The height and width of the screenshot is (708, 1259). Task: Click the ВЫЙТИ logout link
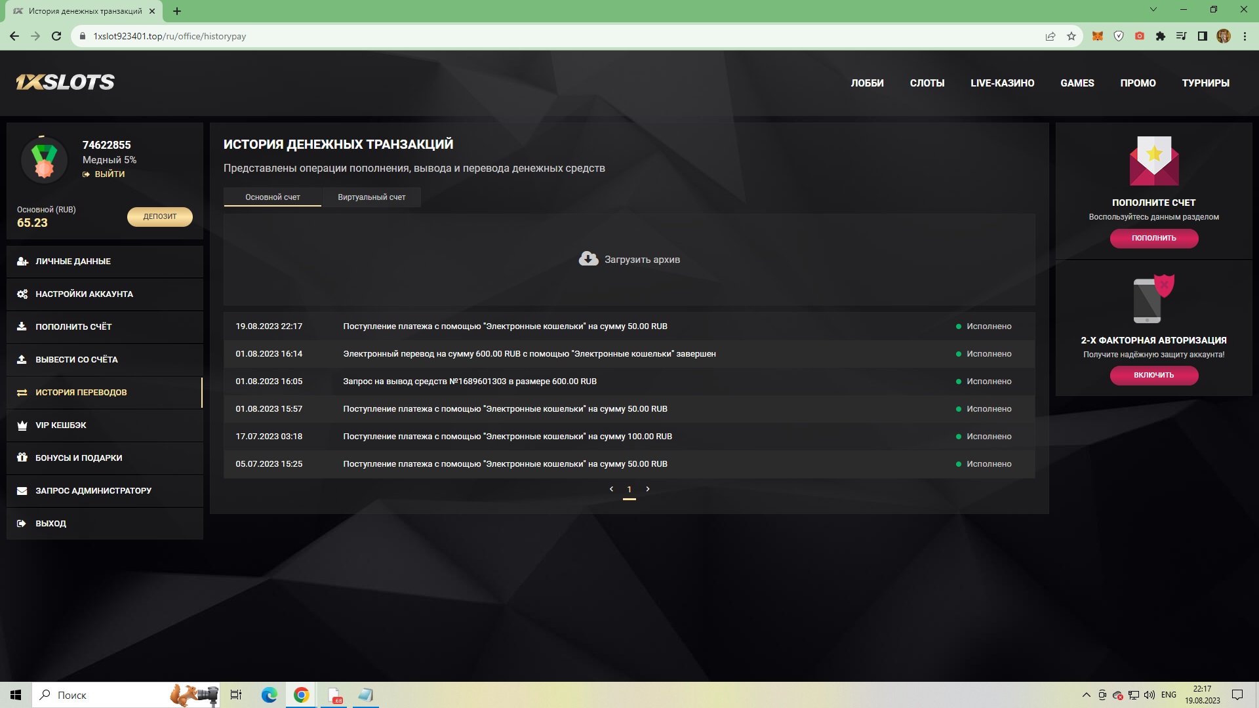point(109,174)
